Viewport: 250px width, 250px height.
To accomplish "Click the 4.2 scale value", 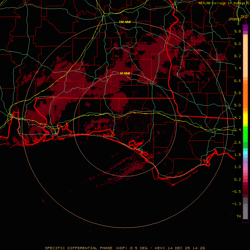I will 237,118.
